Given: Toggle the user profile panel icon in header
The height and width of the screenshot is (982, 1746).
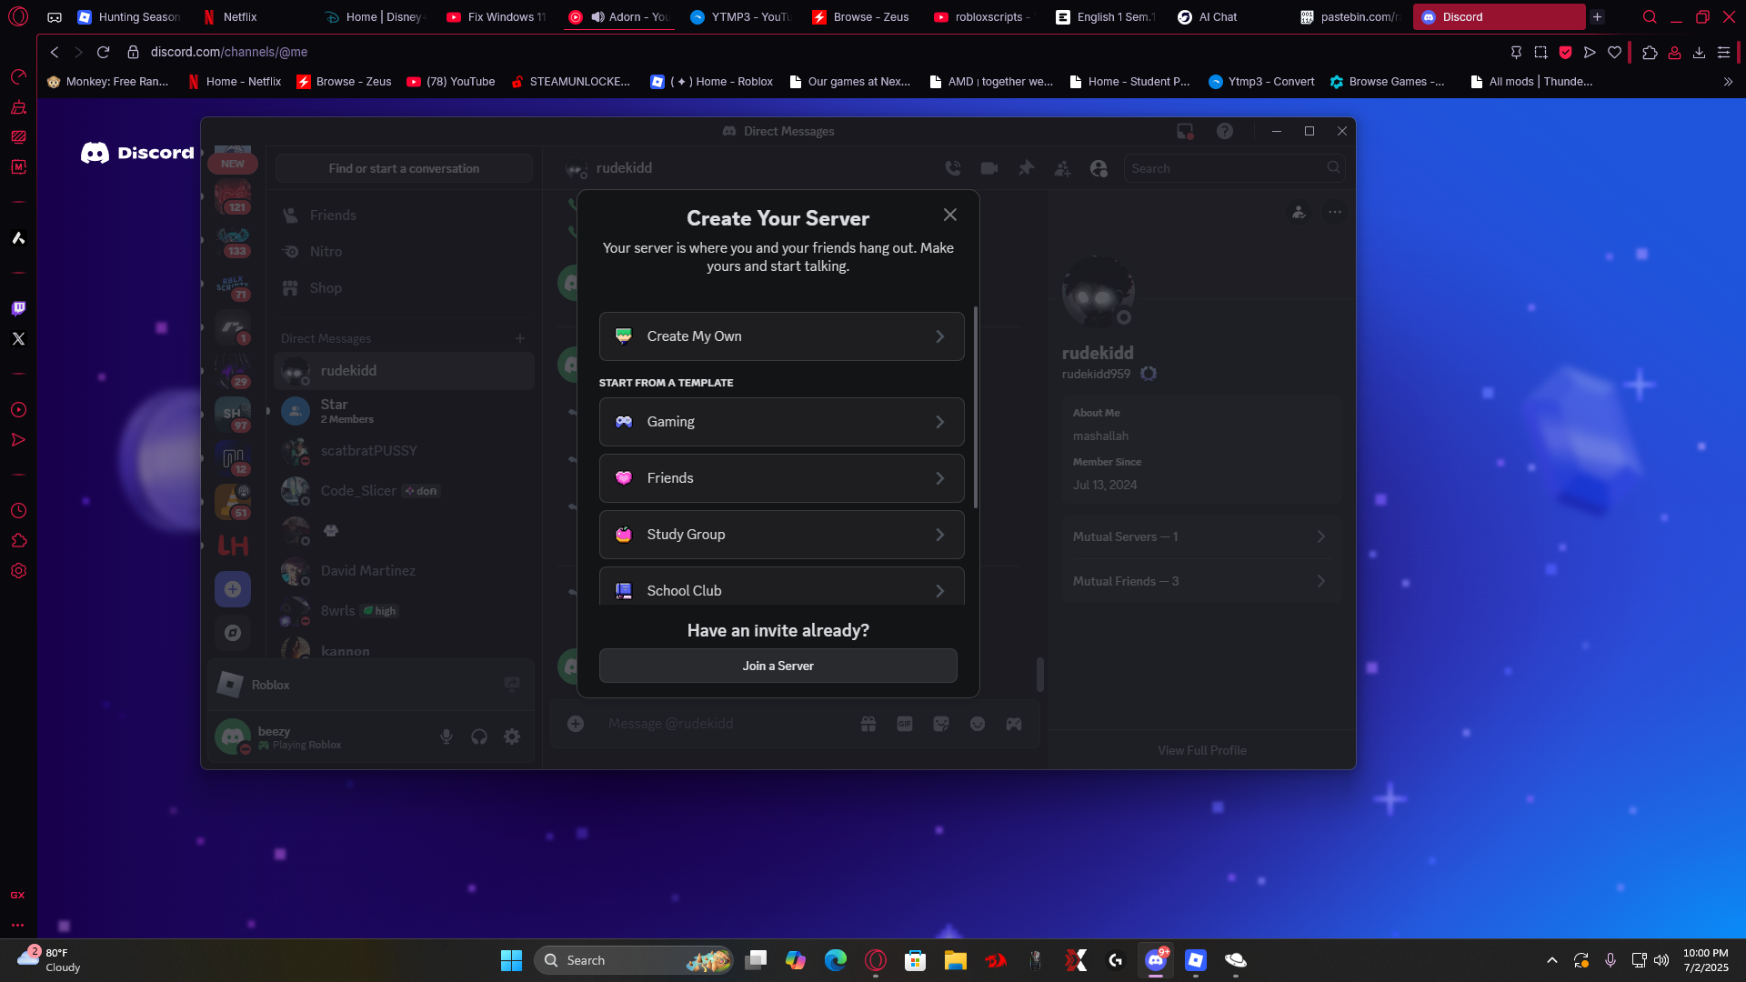Looking at the screenshot, I should (x=1099, y=168).
